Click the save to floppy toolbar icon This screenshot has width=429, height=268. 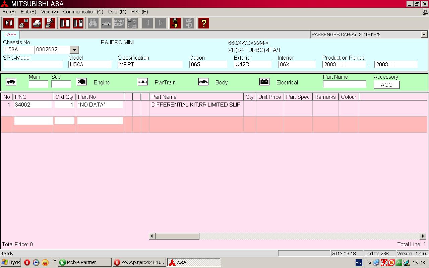pyautogui.click(x=175, y=23)
